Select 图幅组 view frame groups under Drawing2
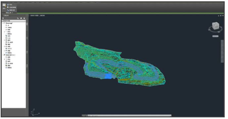This screenshot has height=119, width=228. pyautogui.click(x=10, y=53)
